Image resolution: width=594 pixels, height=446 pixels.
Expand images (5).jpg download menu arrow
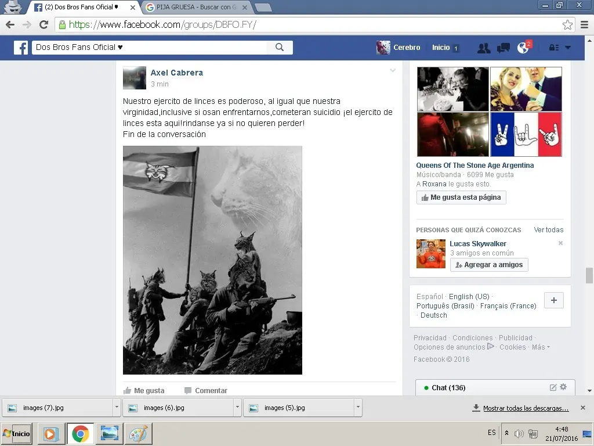point(358,408)
